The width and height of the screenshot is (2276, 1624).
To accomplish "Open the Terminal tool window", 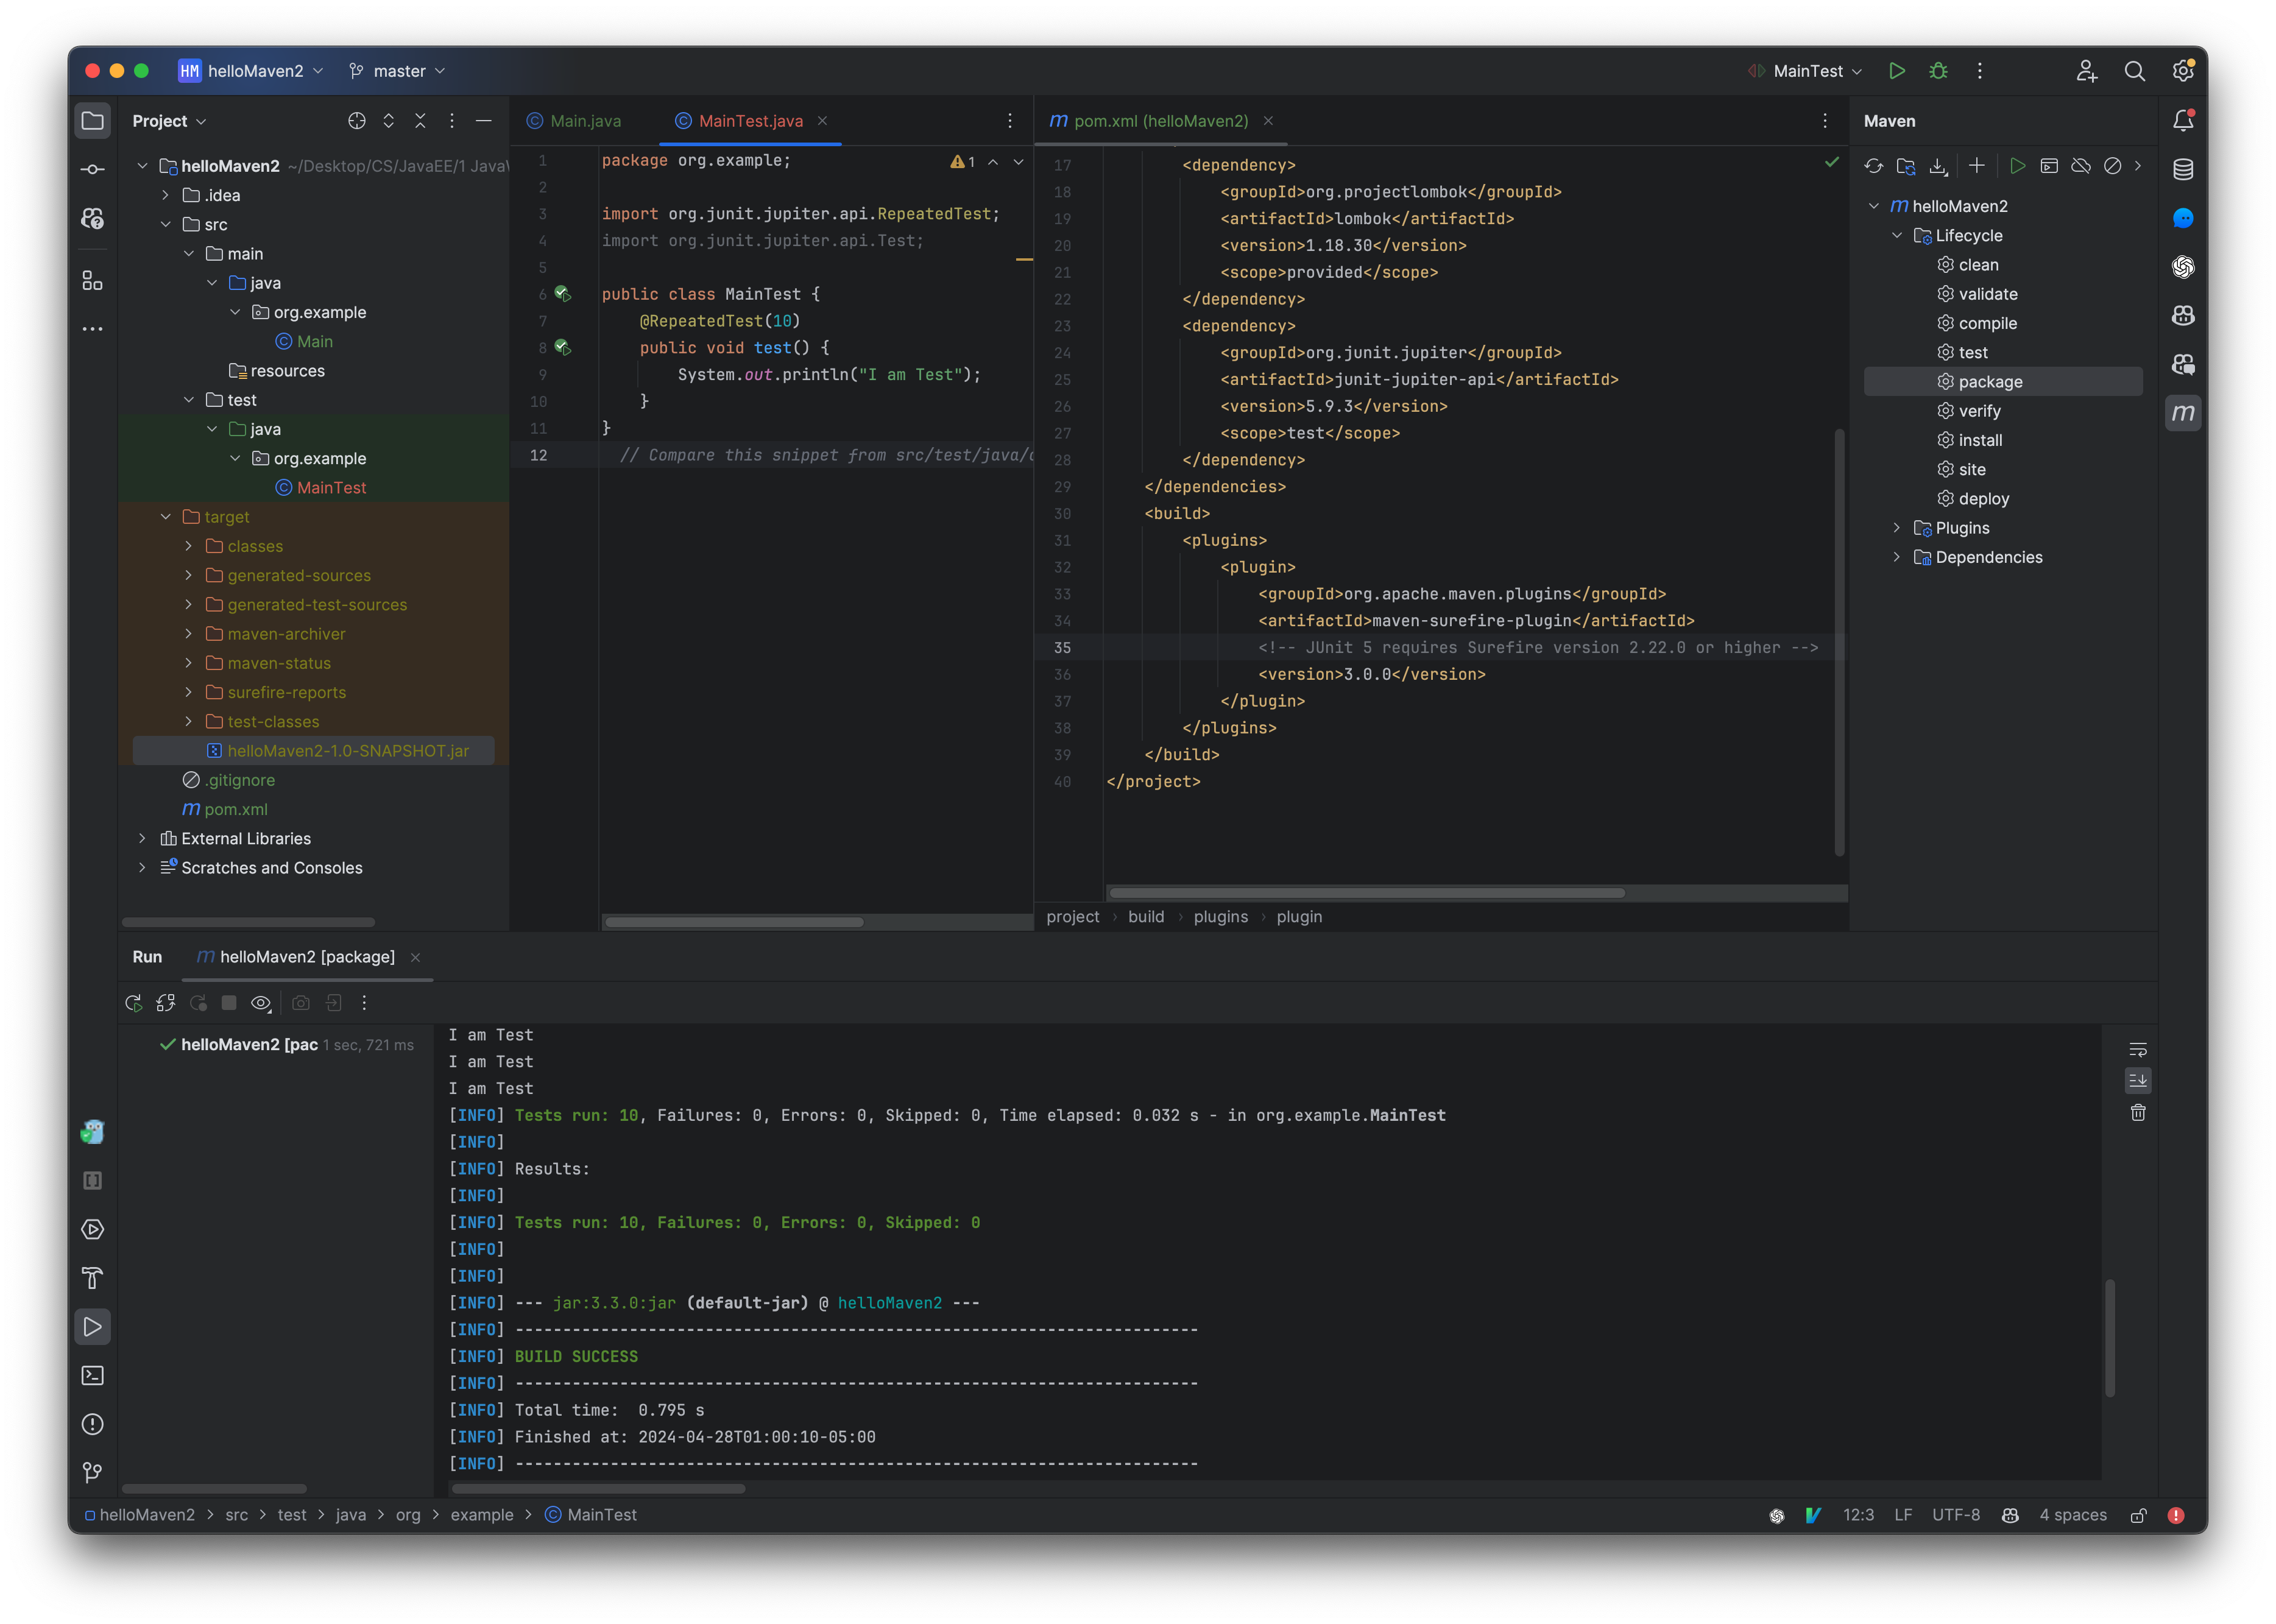I will click(x=92, y=1375).
